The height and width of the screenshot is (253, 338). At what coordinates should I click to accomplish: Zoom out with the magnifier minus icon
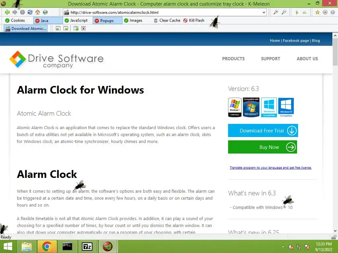(x=284, y=12)
